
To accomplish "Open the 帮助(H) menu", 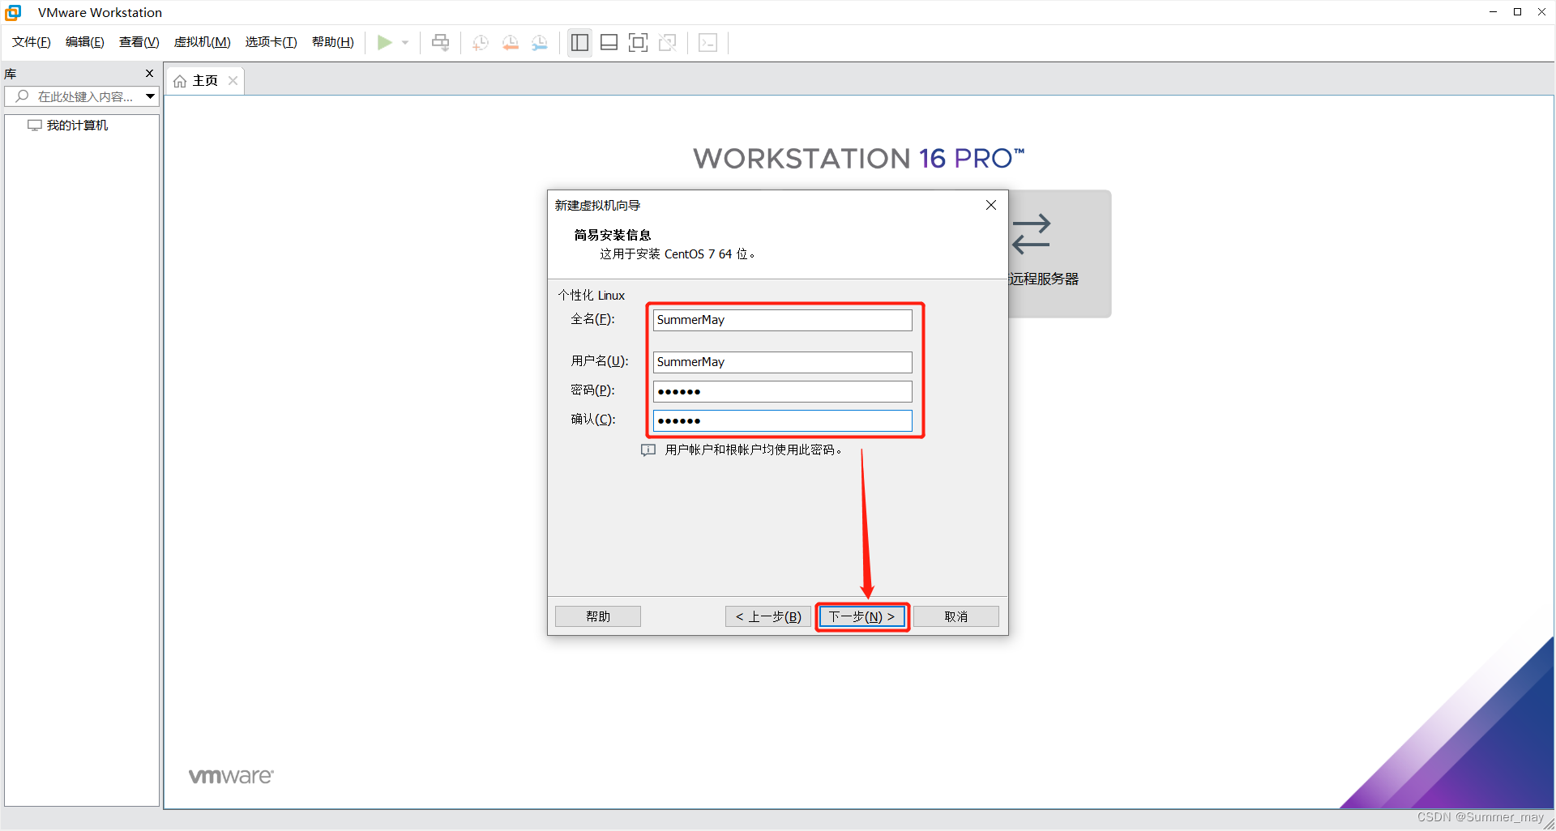I will tap(333, 42).
